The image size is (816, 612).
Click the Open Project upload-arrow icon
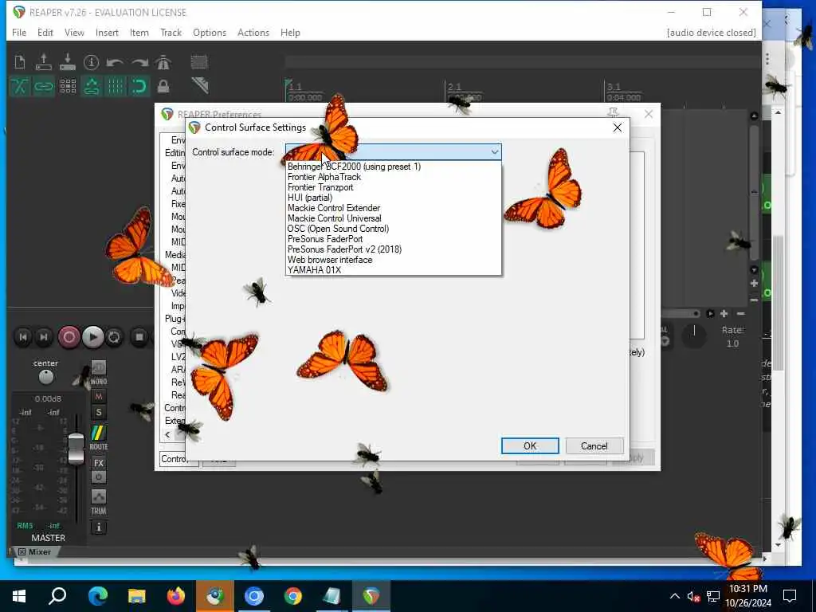[x=44, y=62]
